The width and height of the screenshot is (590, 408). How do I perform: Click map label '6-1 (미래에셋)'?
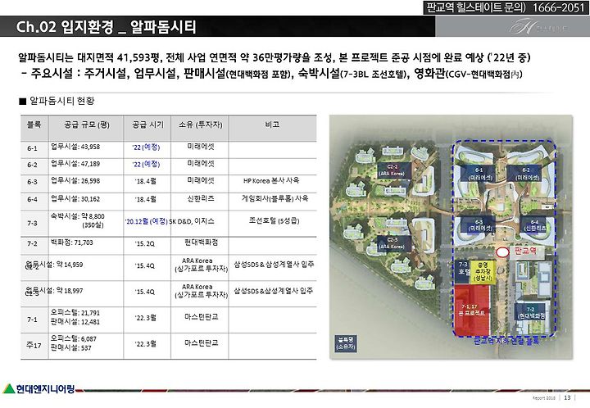[479, 175]
